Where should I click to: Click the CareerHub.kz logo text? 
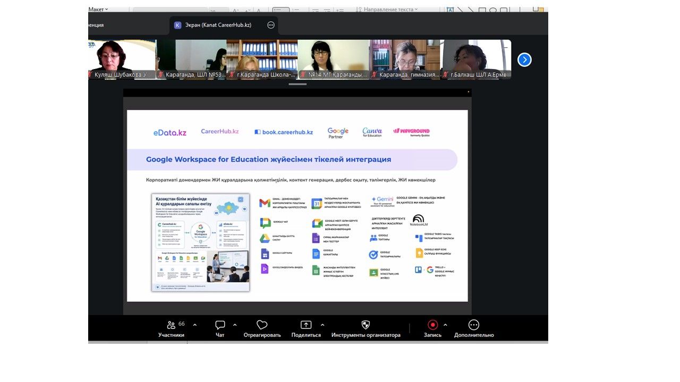coord(220,132)
